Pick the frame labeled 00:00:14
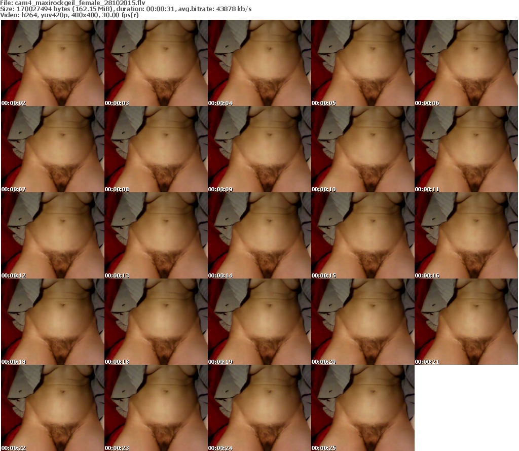 pyautogui.click(x=259, y=235)
